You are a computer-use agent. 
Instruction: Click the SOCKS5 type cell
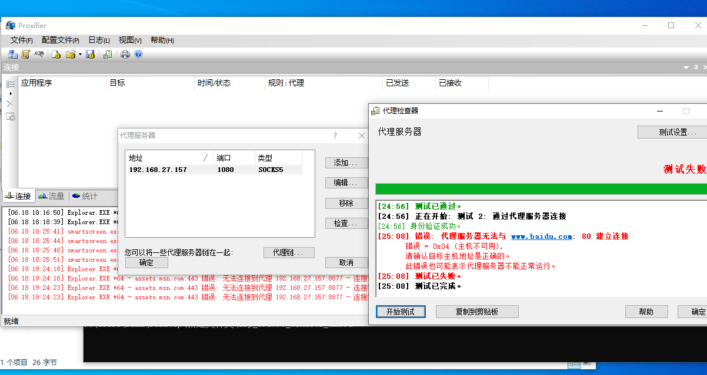click(271, 170)
